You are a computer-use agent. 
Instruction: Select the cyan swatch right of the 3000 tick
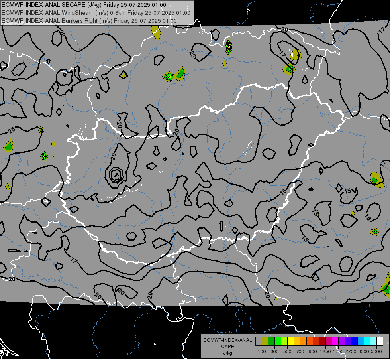[367, 341]
